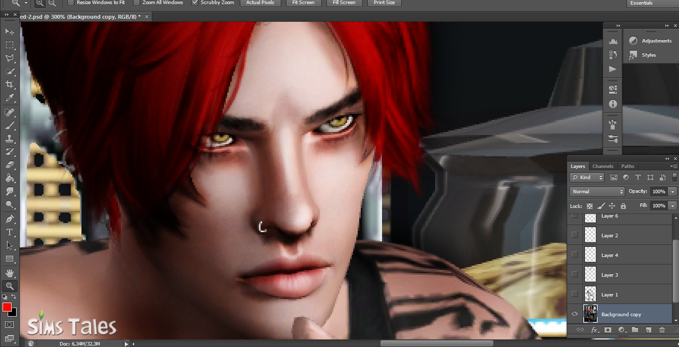The height and width of the screenshot is (347, 679).
Task: Uncheck the Scrubby Zoom checkbox
Action: click(x=194, y=2)
